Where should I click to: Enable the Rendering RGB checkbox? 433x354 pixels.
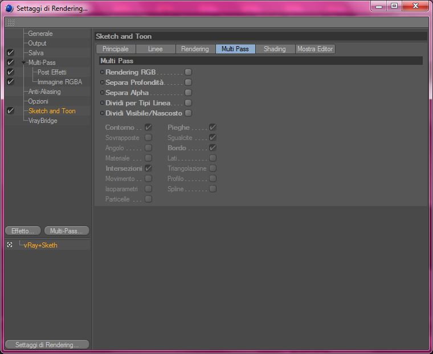pyautogui.click(x=189, y=72)
